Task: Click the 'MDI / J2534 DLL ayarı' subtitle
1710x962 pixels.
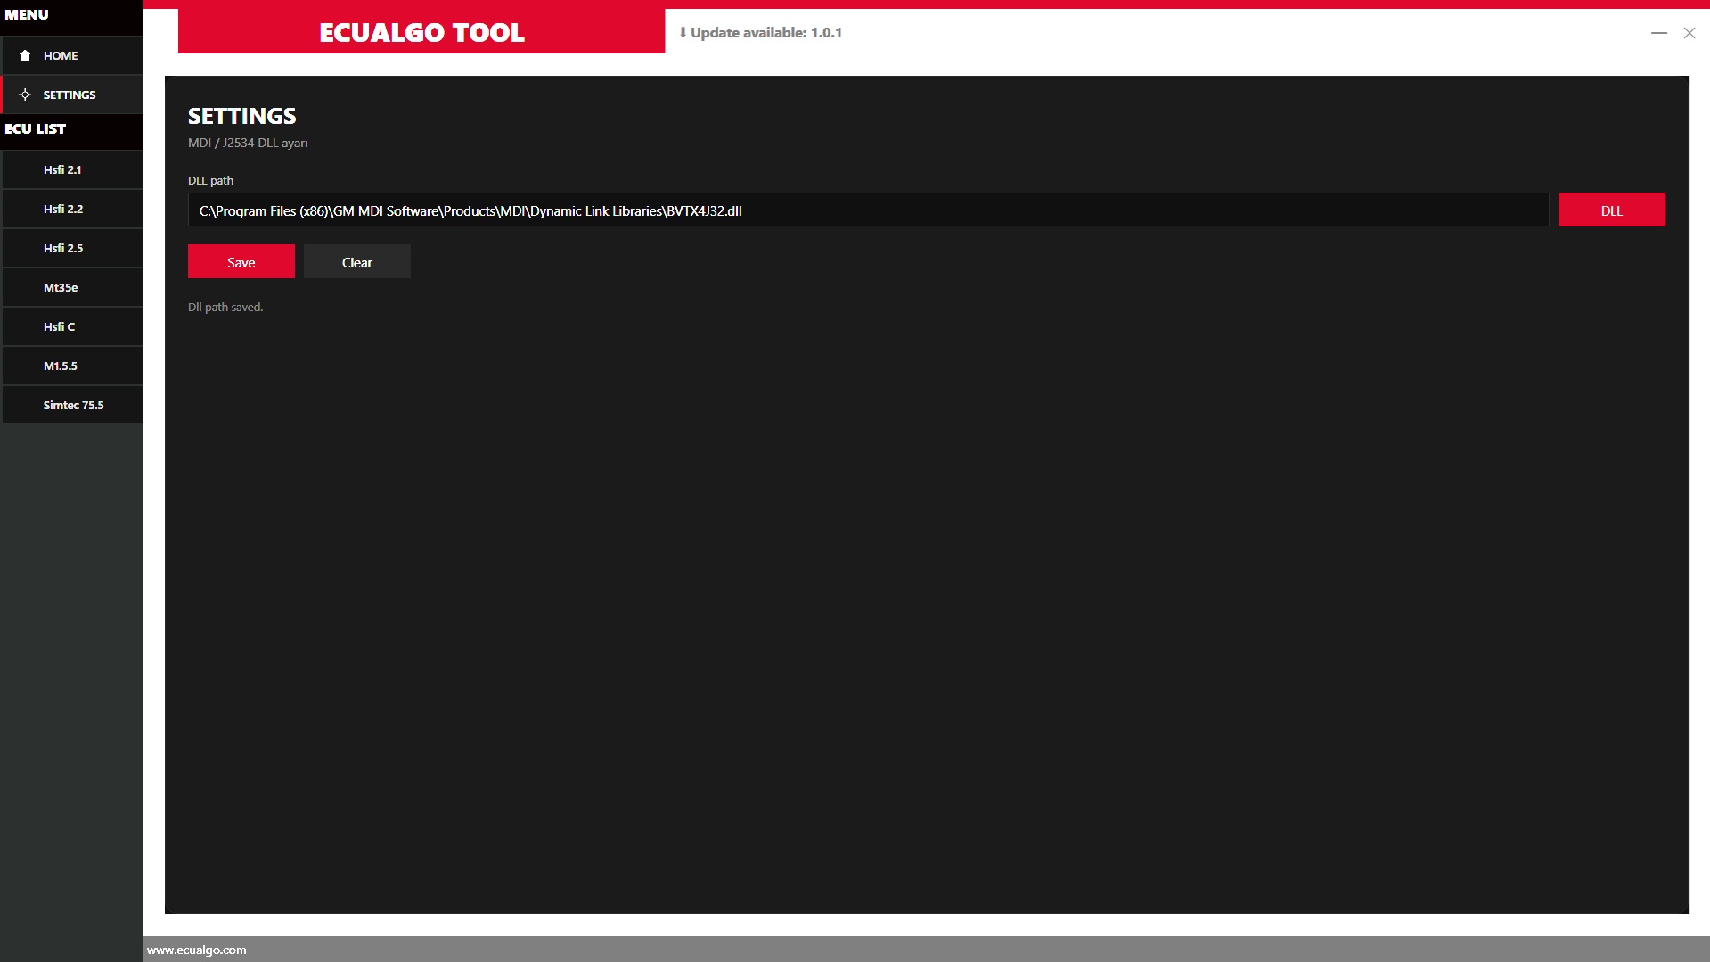Action: click(248, 143)
